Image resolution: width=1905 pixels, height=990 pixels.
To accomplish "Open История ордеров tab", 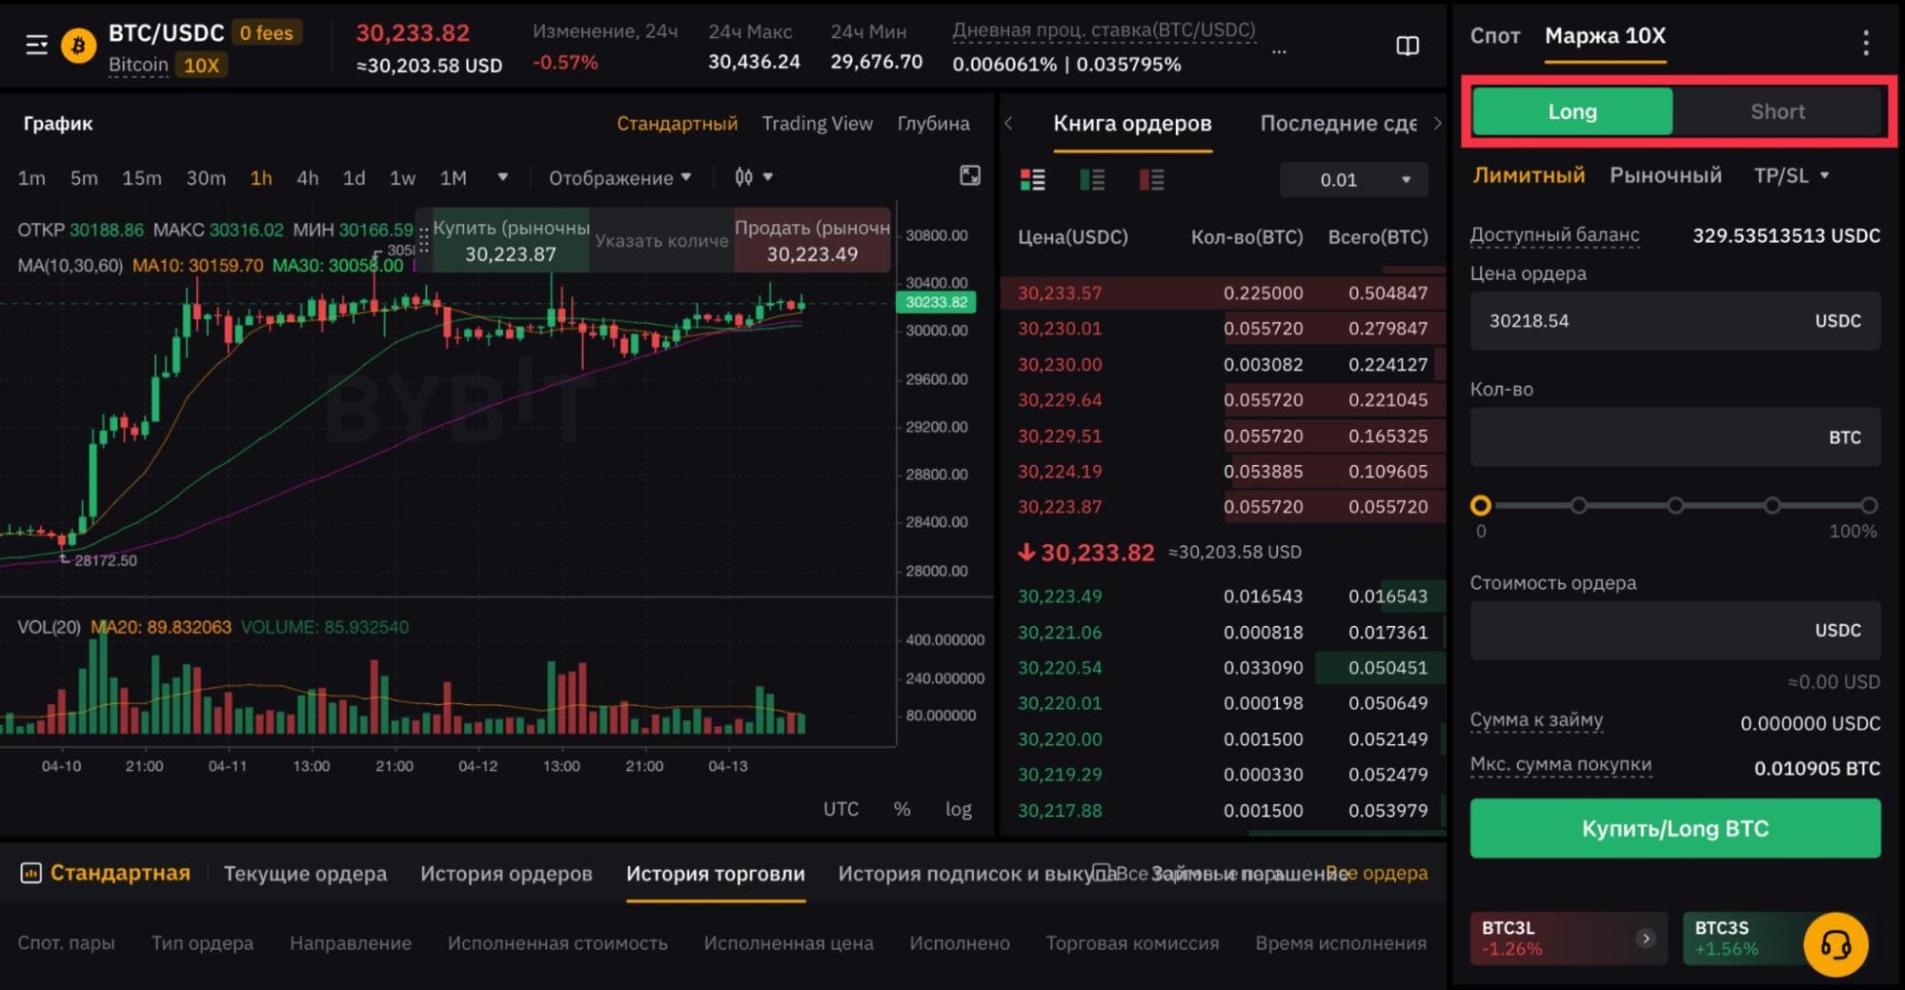I will click(x=506, y=873).
